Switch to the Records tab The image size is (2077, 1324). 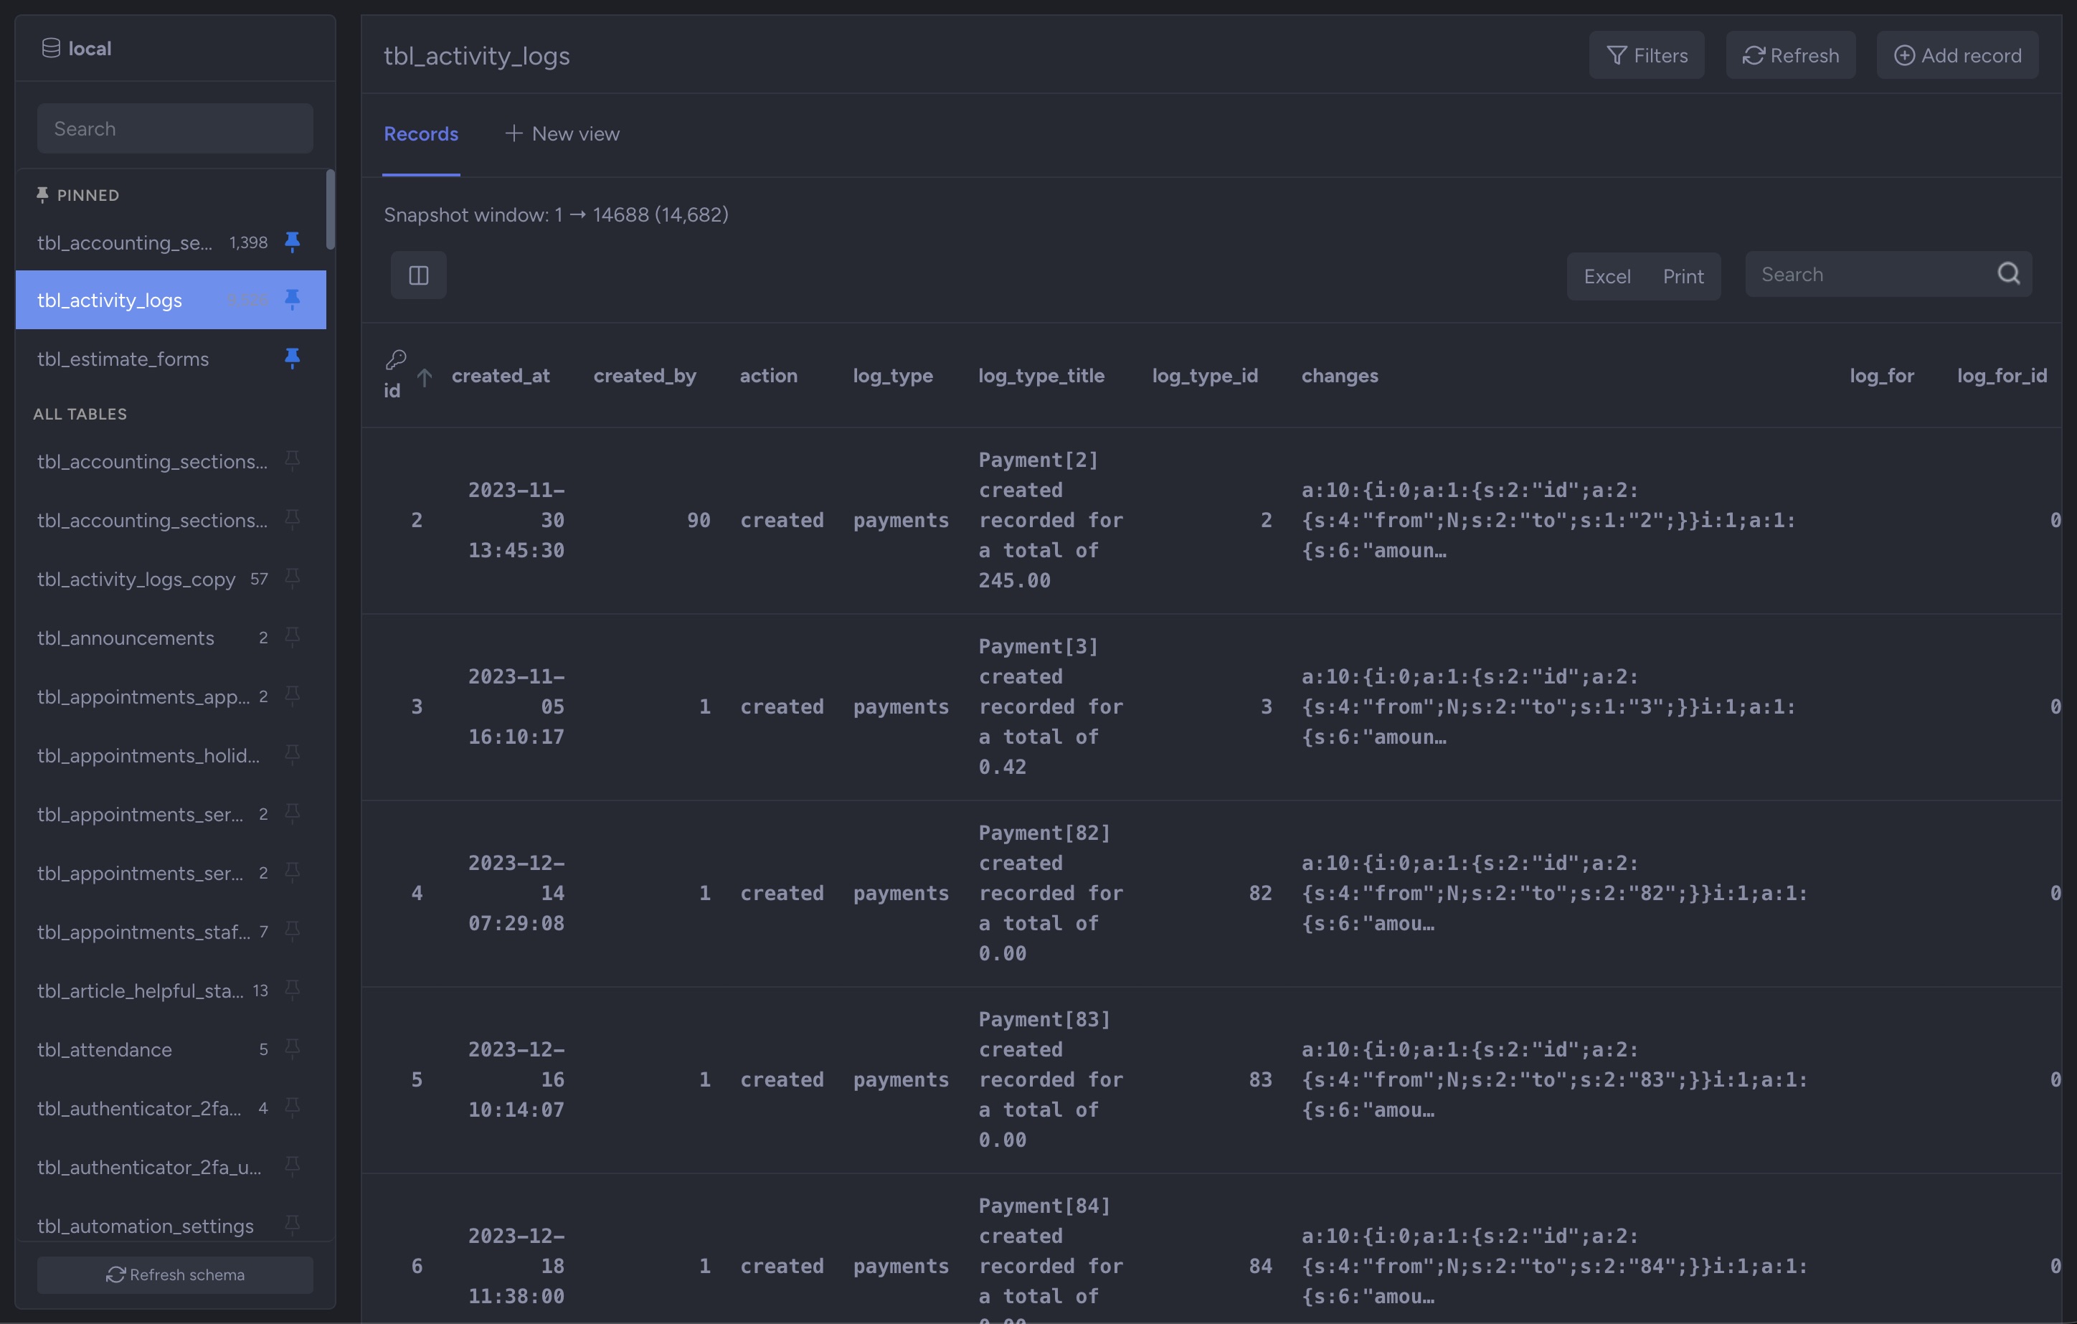(421, 133)
